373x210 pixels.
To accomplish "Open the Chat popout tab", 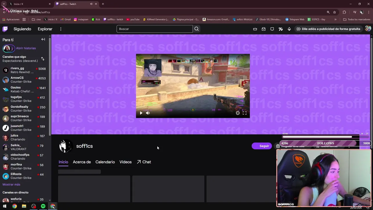I will click(144, 162).
